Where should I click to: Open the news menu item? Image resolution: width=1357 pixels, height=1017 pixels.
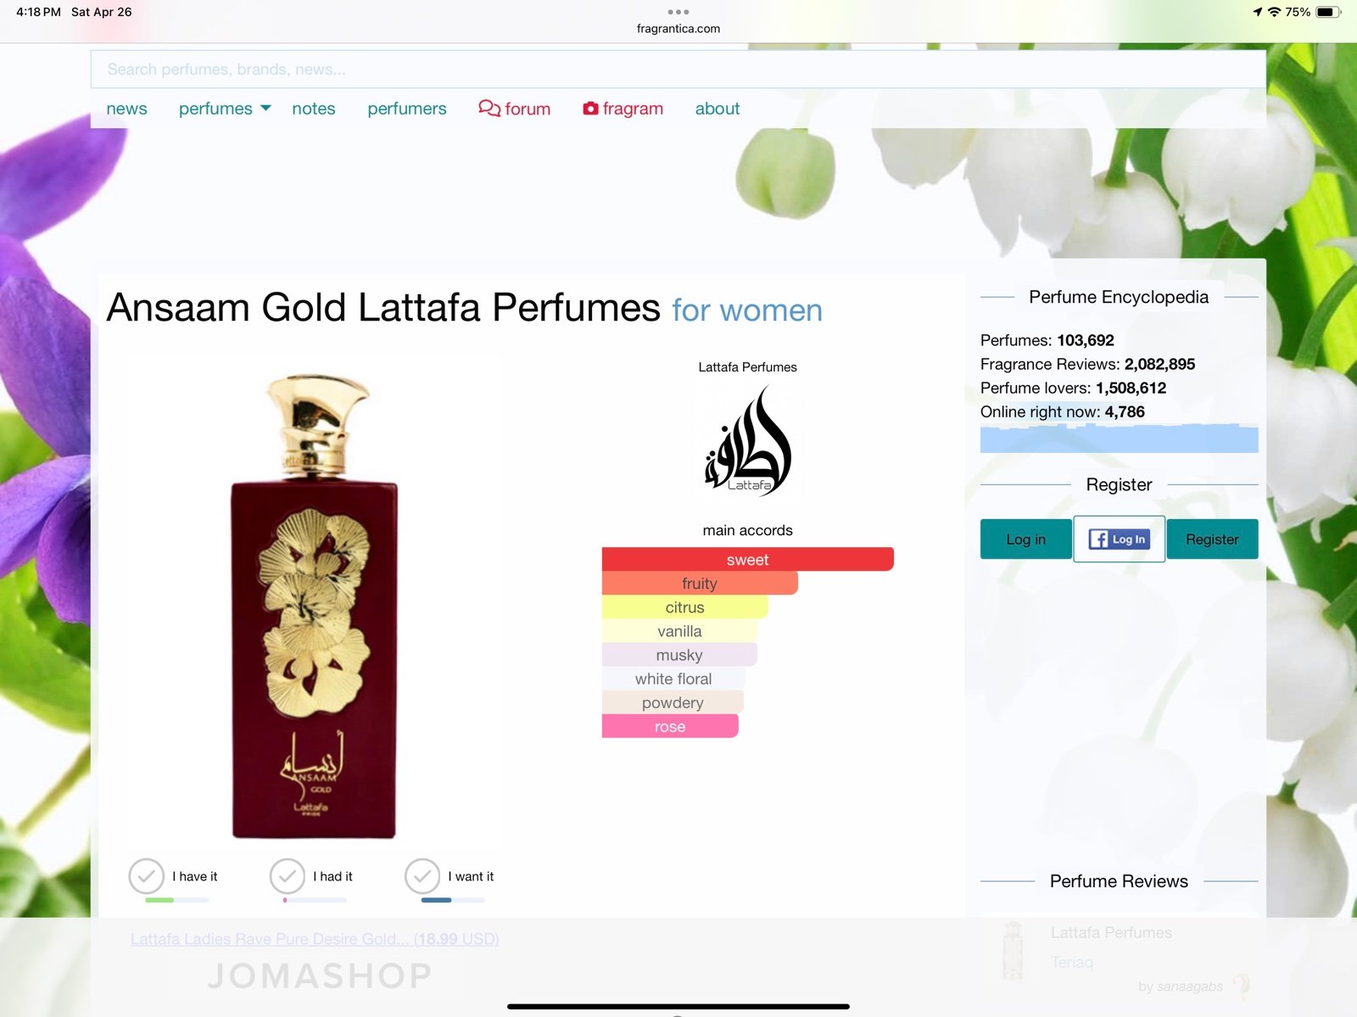coord(126,109)
